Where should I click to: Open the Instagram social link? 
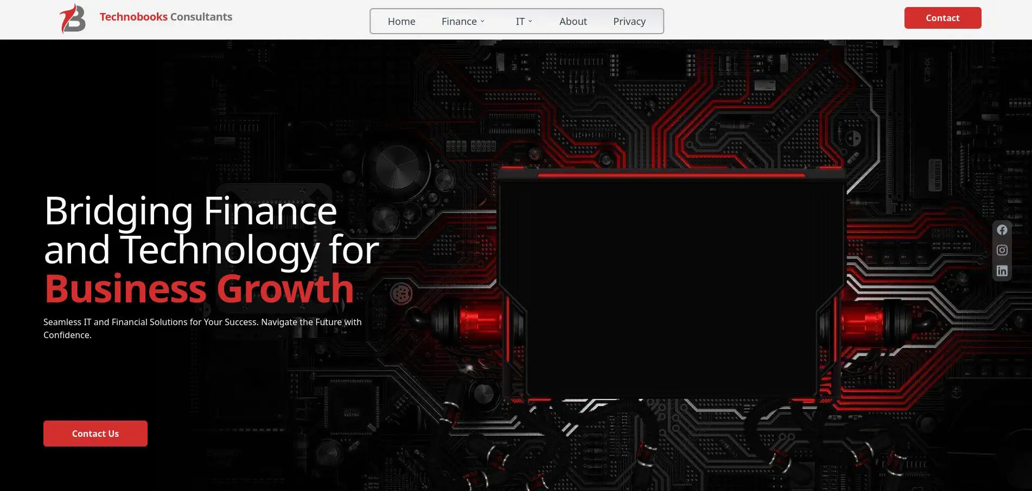pos(1002,250)
